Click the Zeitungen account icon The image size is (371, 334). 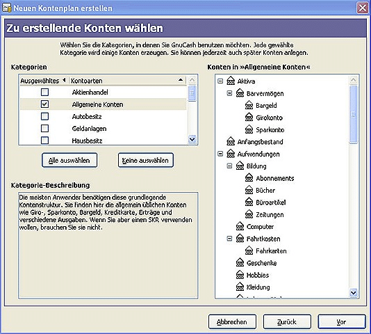(249, 214)
